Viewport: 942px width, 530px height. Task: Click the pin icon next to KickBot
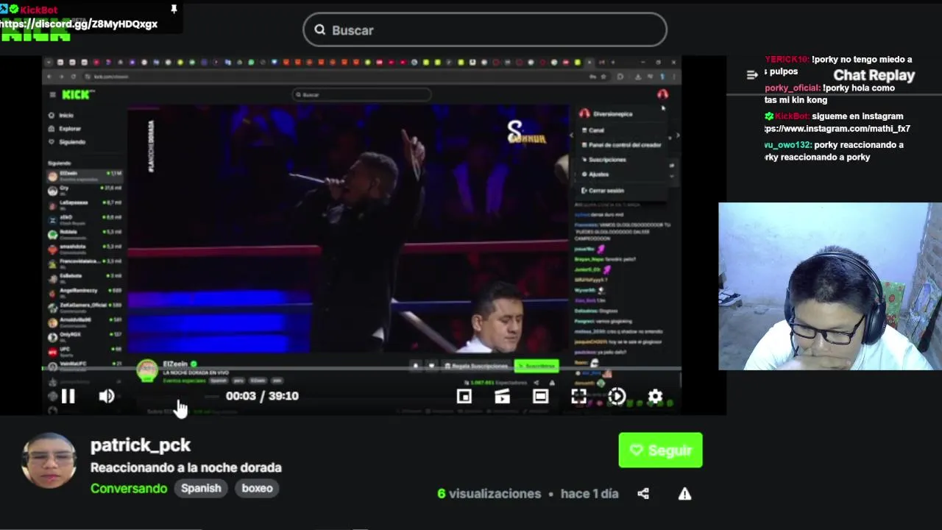point(174,9)
